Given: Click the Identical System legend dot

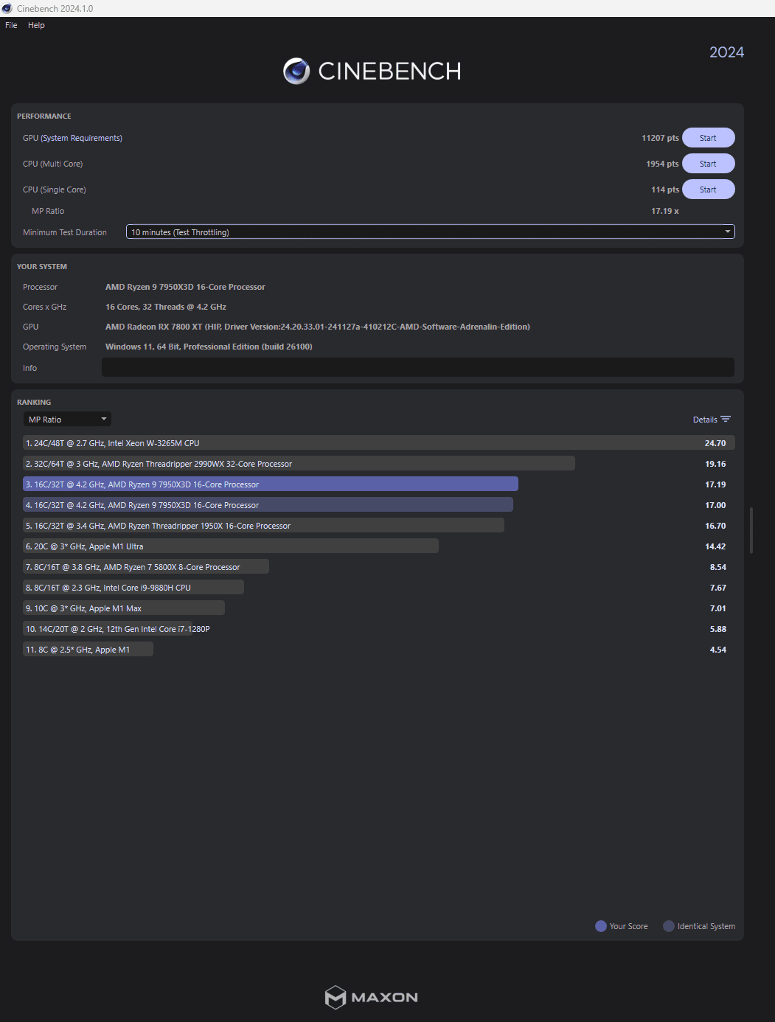Looking at the screenshot, I should pos(669,926).
